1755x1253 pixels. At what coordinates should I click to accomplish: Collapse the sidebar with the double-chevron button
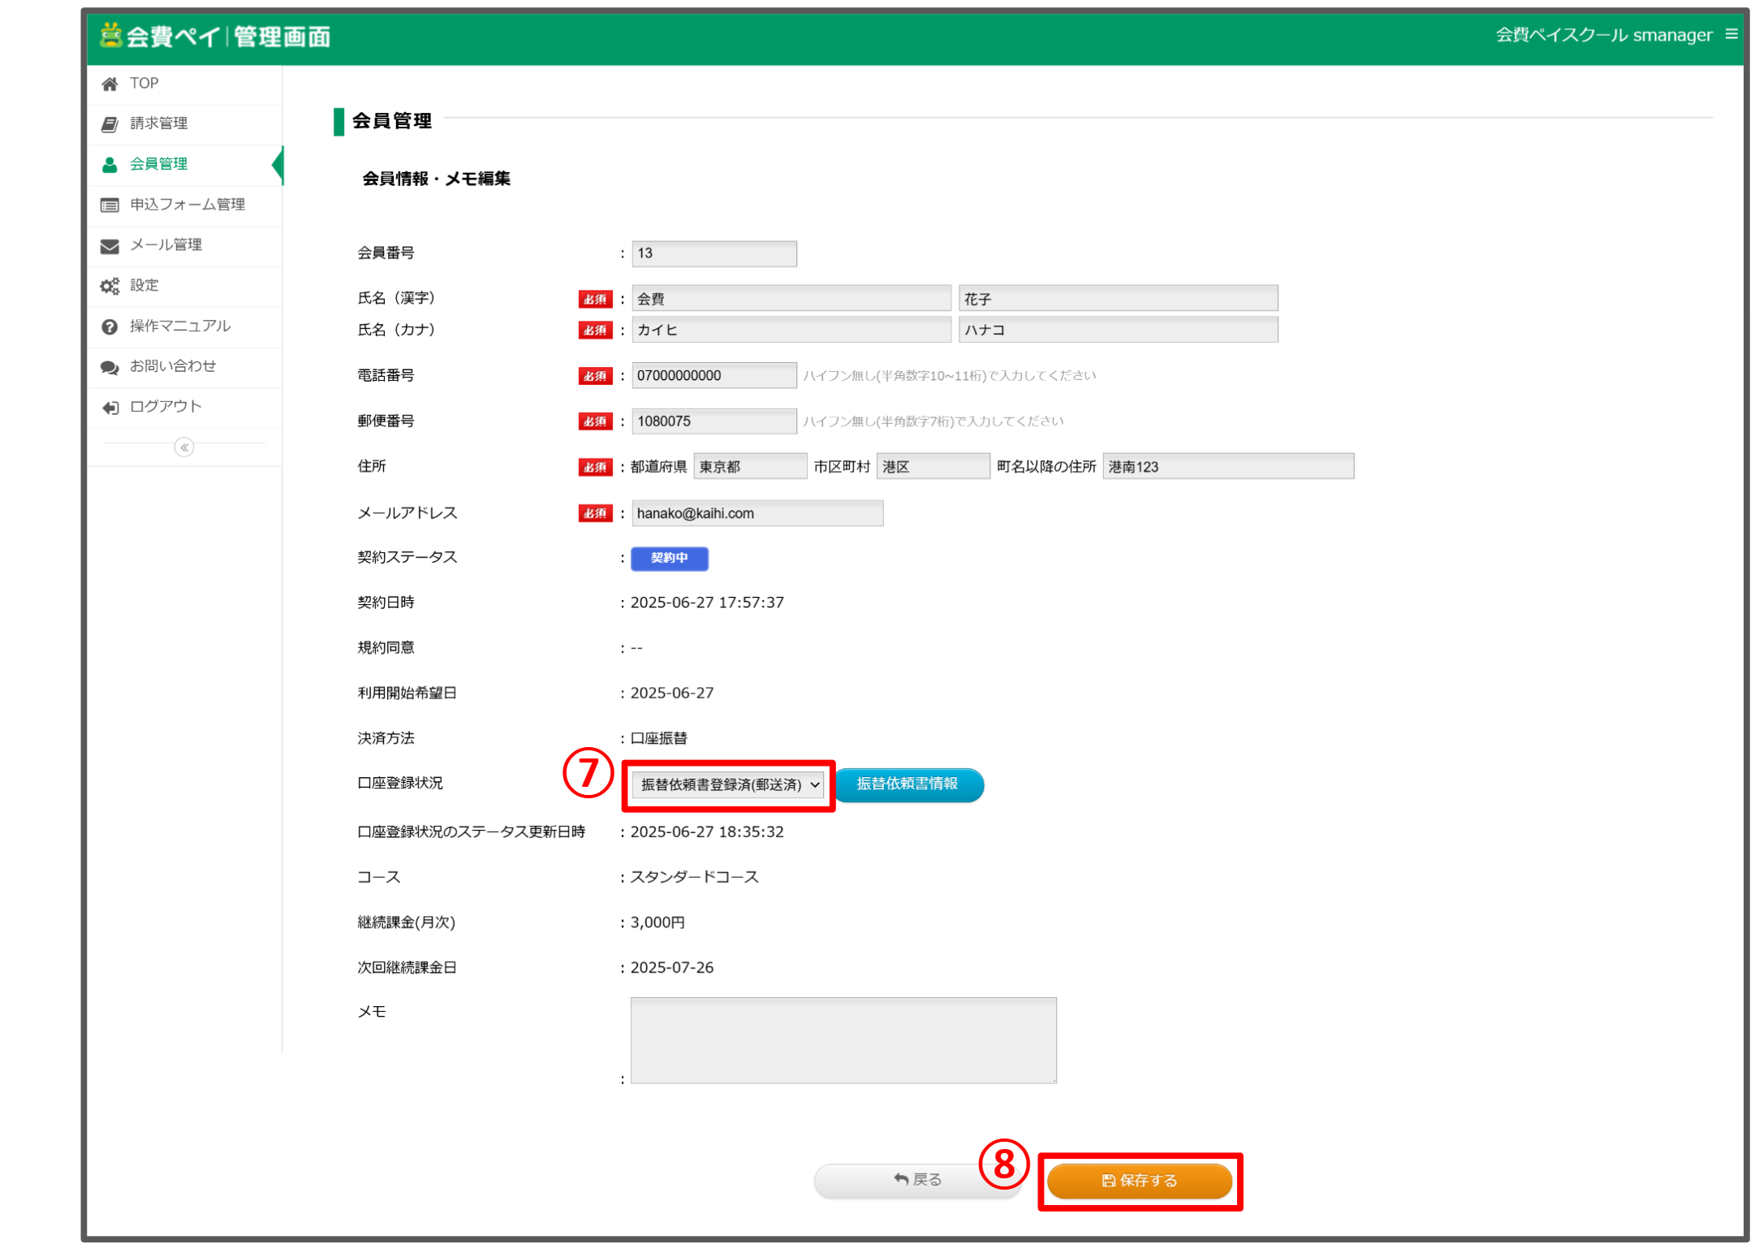(x=184, y=447)
